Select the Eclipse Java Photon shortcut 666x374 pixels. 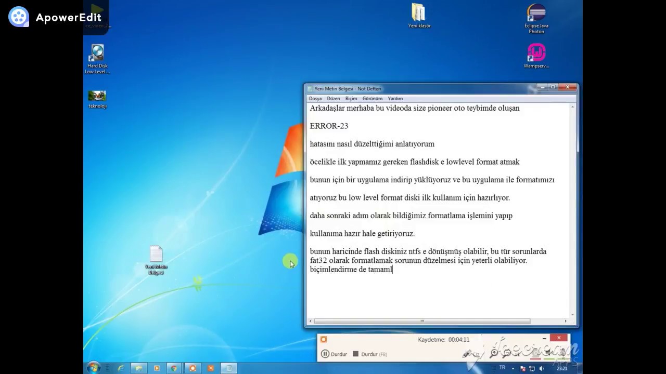[x=536, y=19]
